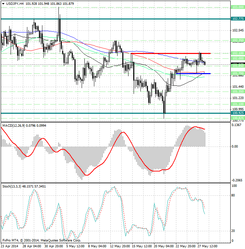
Task: Select the 30 Apr 20:00 time label
Action: pyautogui.click(x=54, y=246)
